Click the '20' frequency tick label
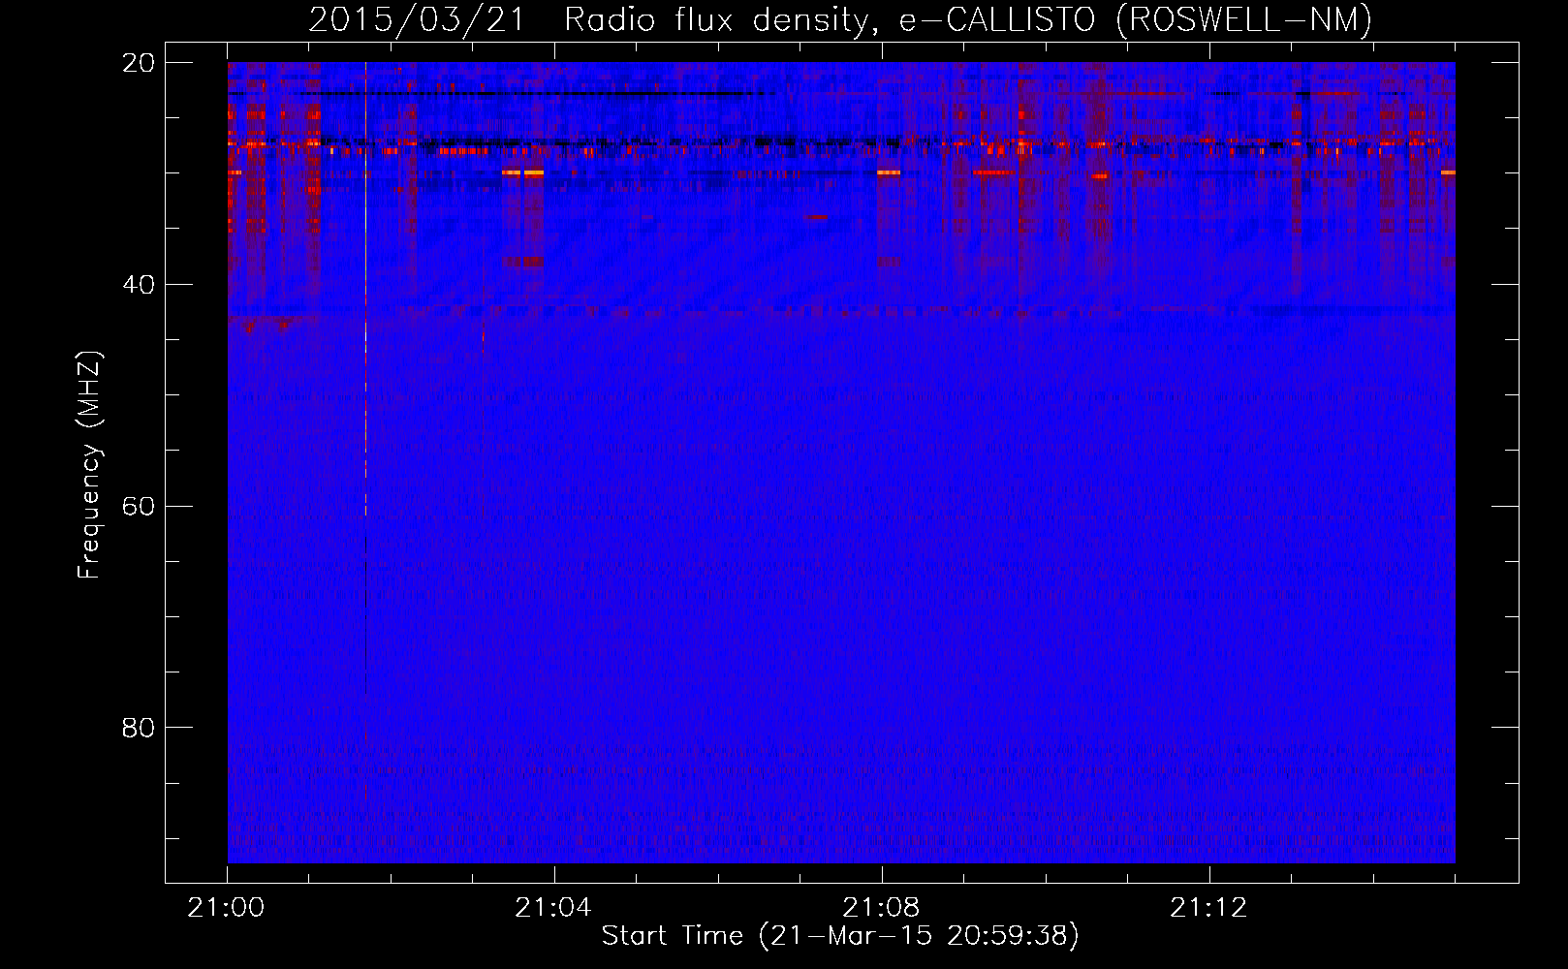The height and width of the screenshot is (969, 1568). pos(139,63)
